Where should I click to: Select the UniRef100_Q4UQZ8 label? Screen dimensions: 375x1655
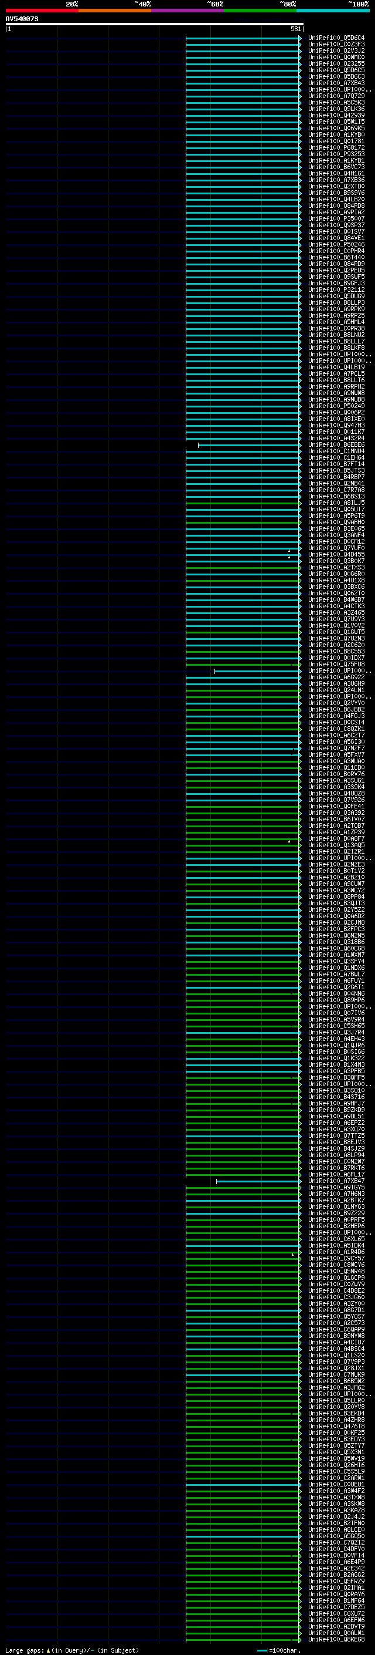tap(336, 793)
